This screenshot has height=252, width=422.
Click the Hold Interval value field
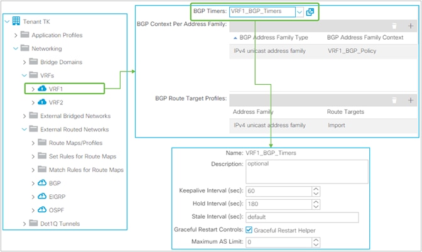tap(279, 204)
